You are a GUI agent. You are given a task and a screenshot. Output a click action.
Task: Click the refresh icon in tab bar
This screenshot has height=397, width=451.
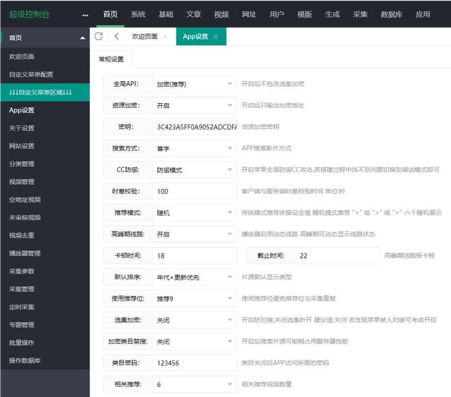pyautogui.click(x=99, y=37)
